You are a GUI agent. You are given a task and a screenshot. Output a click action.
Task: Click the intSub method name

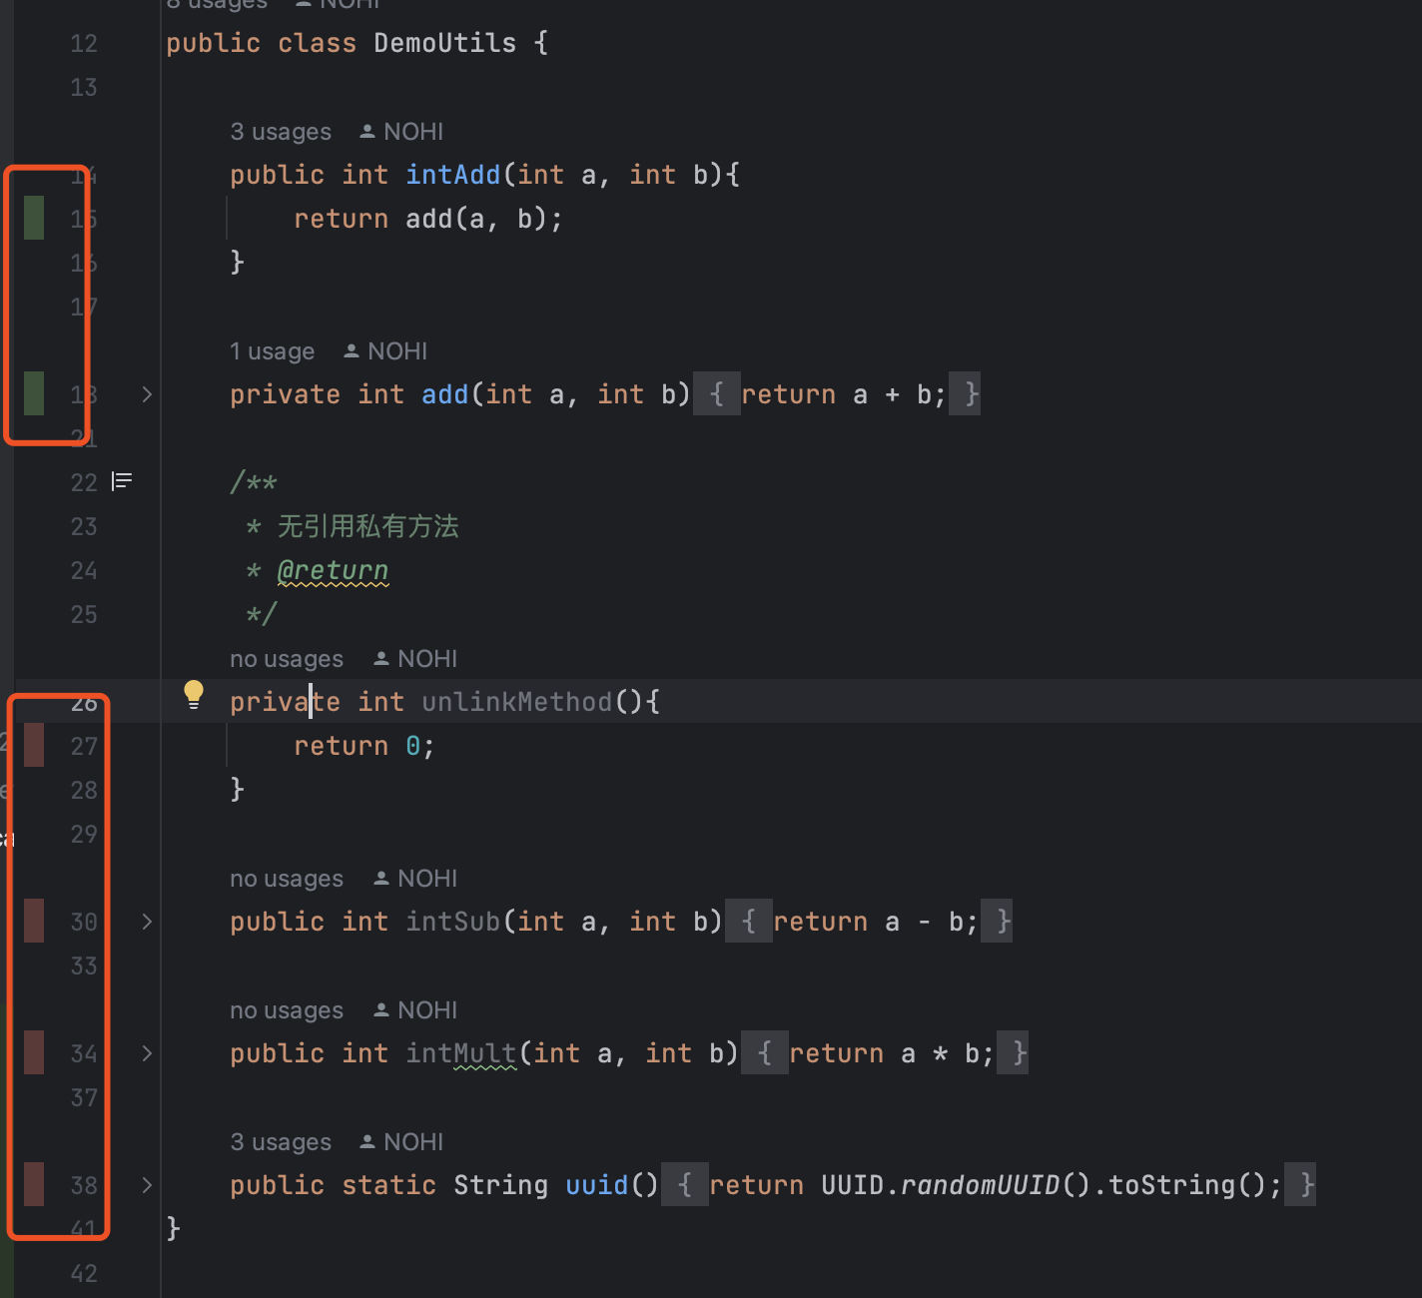[x=453, y=922]
